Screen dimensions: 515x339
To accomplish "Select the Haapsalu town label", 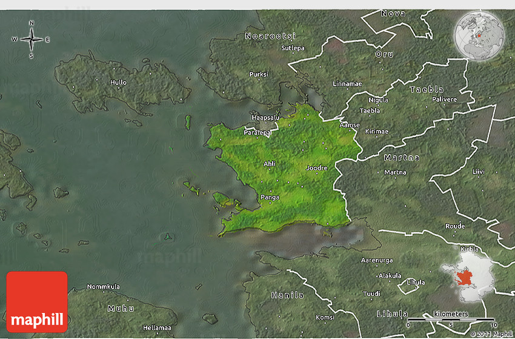I will coord(265,117).
